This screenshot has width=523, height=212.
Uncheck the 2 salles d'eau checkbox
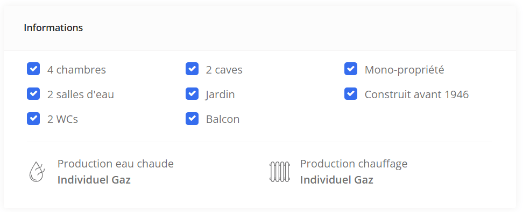[x=33, y=94]
